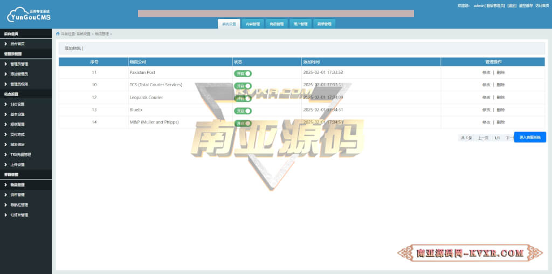This screenshot has width=552, height=274.
Task: Toggle the Pakistan Post status switch
Action: (x=243, y=73)
